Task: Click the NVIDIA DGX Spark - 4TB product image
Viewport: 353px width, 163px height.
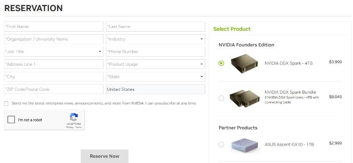Action: tap(245, 63)
